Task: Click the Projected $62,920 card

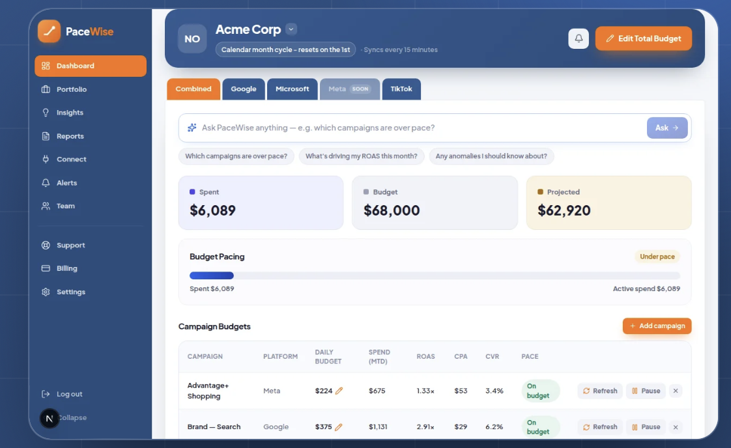Action: [x=609, y=203]
